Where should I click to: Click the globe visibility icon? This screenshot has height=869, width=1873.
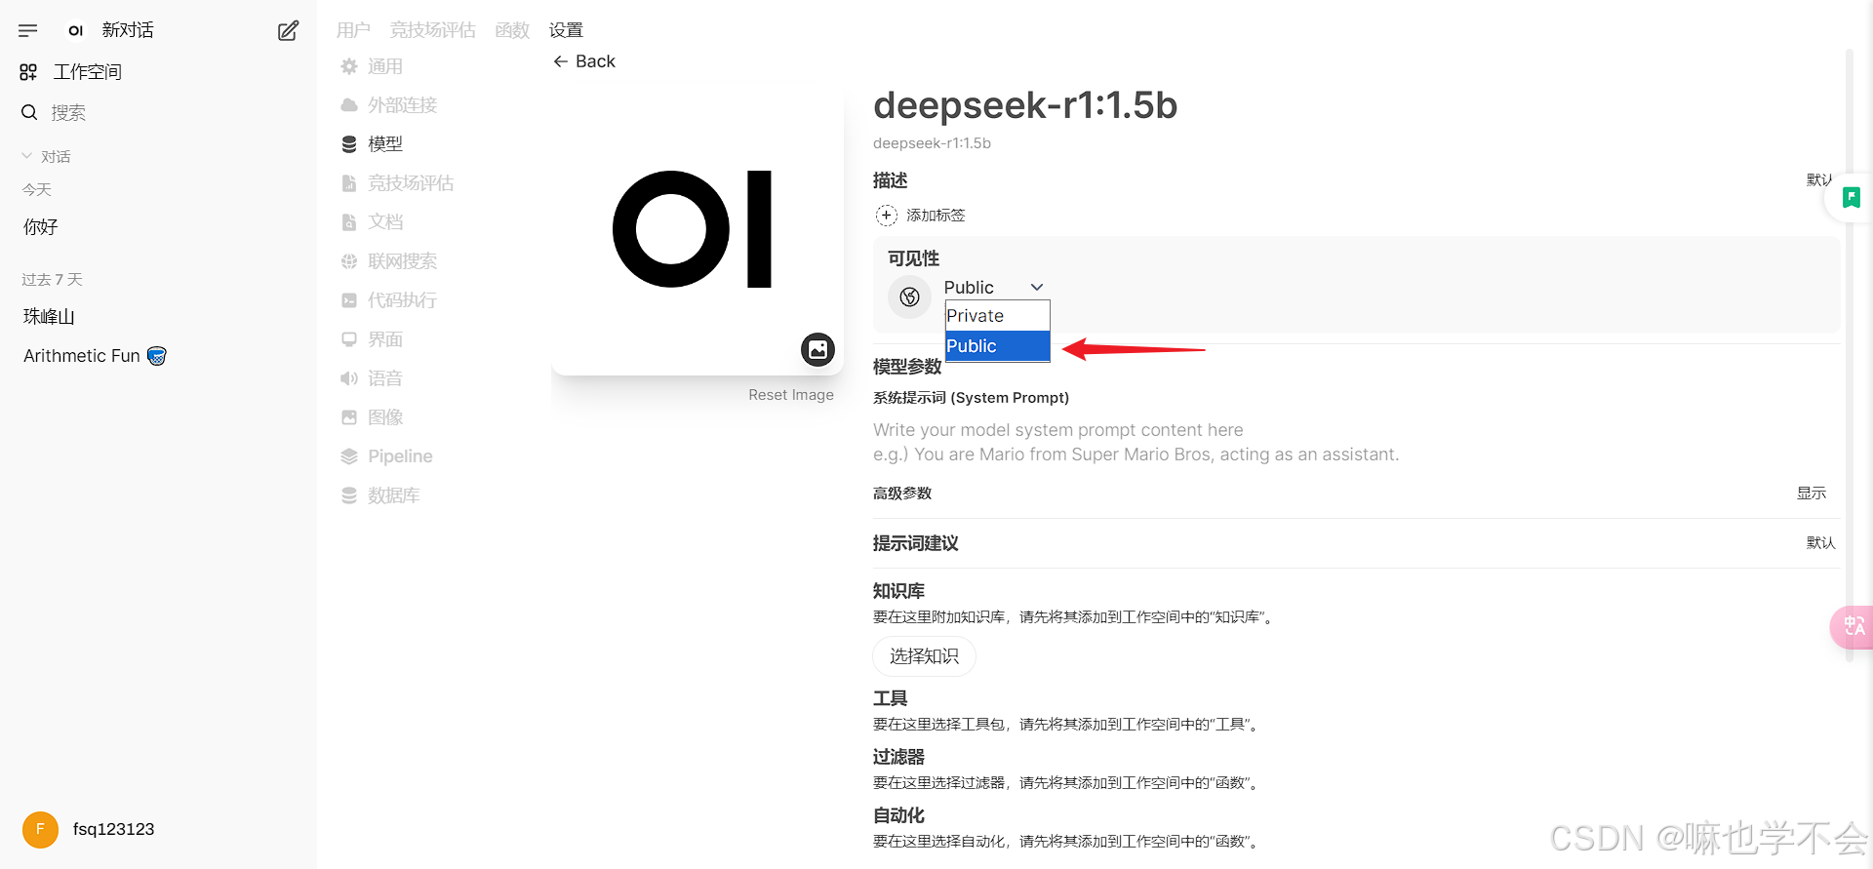pos(909,296)
